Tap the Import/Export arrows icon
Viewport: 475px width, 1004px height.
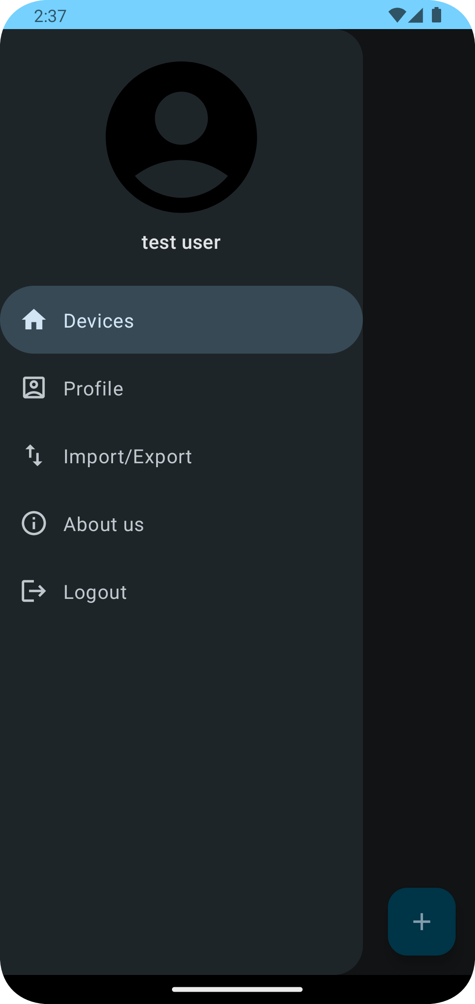point(34,455)
